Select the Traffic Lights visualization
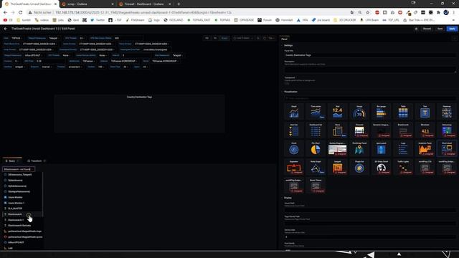Viewport: 459px width, 258px height. 403,167
